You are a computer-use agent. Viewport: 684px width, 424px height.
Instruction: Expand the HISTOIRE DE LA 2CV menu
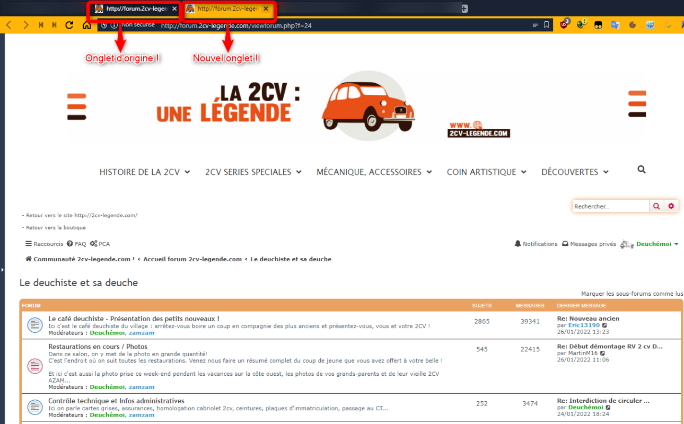click(144, 172)
